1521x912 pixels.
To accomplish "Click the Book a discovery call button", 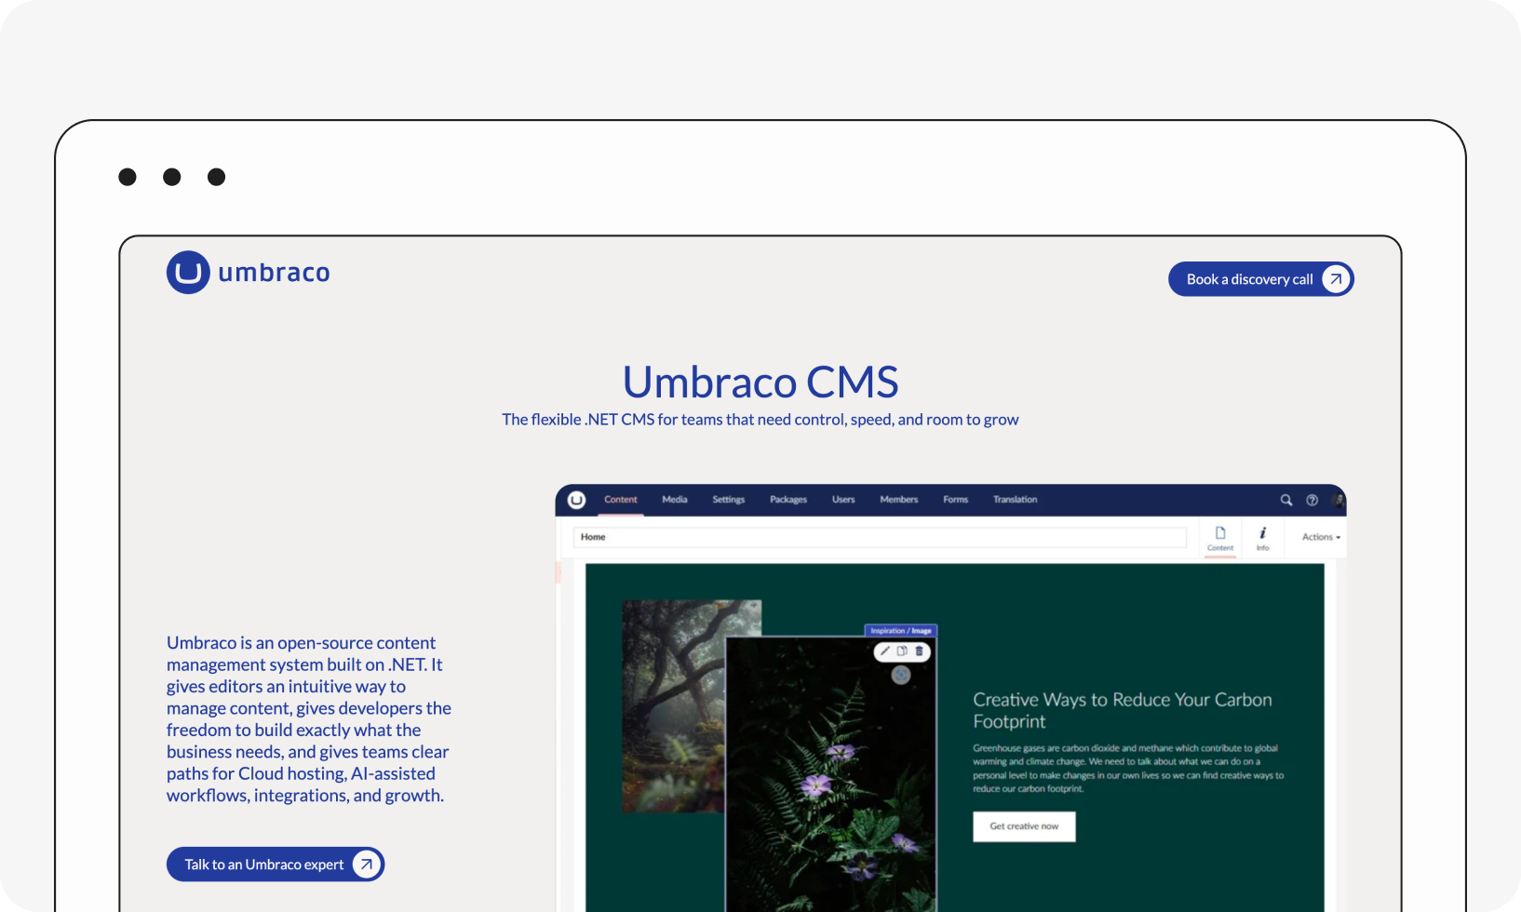I will [1260, 279].
